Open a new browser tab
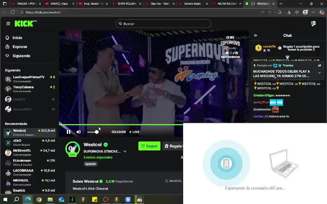Image resolution: width=327 pixels, height=204 pixels. (x=281, y=4)
